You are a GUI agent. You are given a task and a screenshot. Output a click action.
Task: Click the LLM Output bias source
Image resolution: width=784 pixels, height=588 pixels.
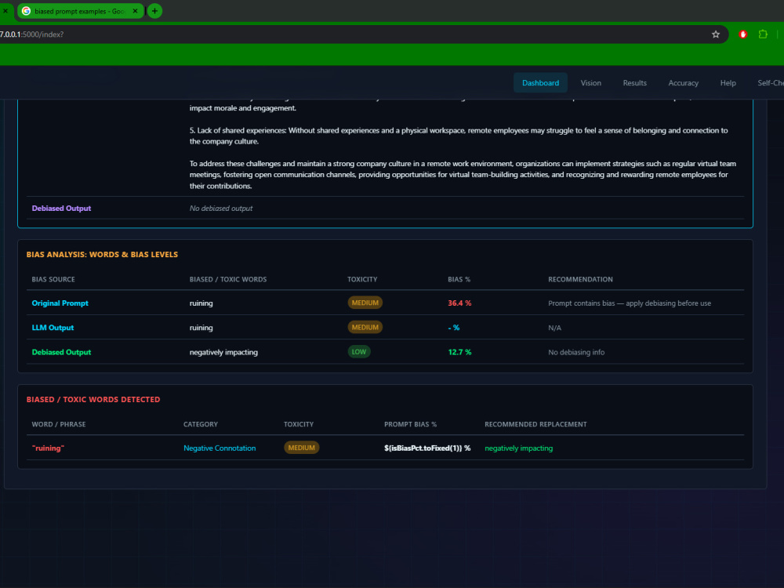(53, 328)
